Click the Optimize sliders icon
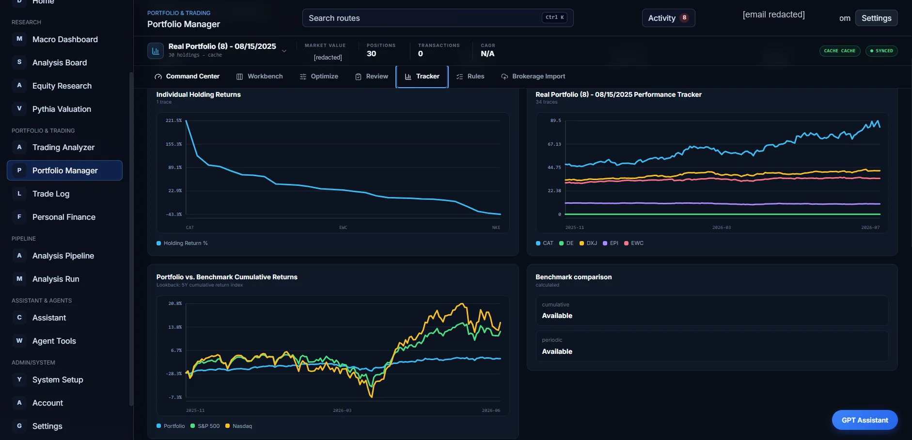This screenshot has height=440, width=912. tap(303, 76)
